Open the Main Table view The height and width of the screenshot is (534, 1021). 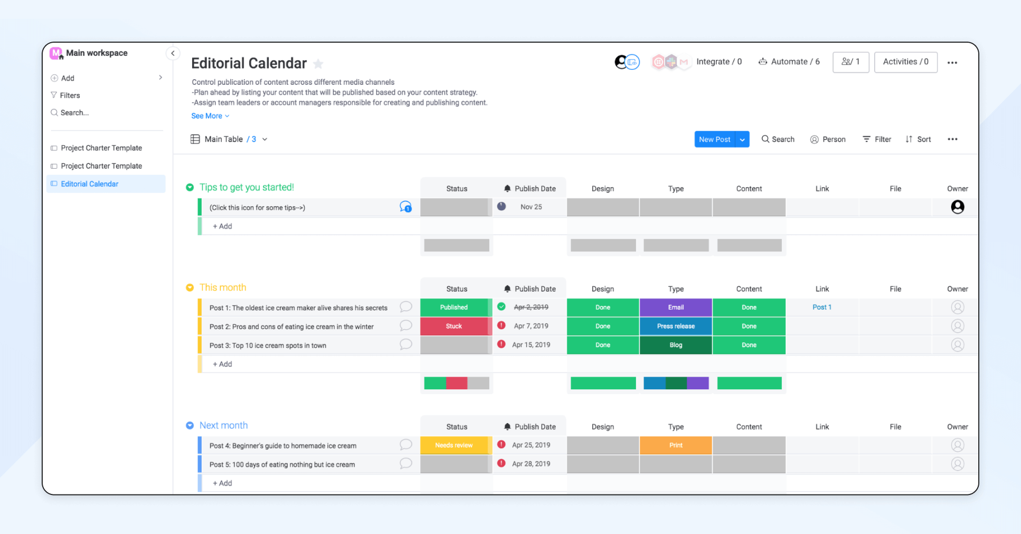(223, 139)
